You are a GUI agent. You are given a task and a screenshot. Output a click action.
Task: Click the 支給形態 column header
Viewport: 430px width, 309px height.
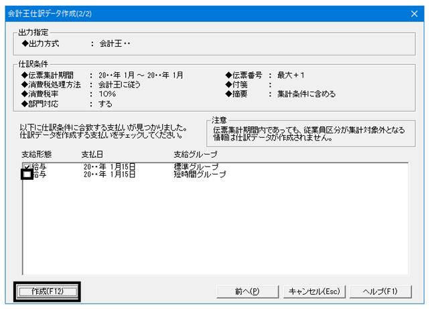[x=36, y=154]
